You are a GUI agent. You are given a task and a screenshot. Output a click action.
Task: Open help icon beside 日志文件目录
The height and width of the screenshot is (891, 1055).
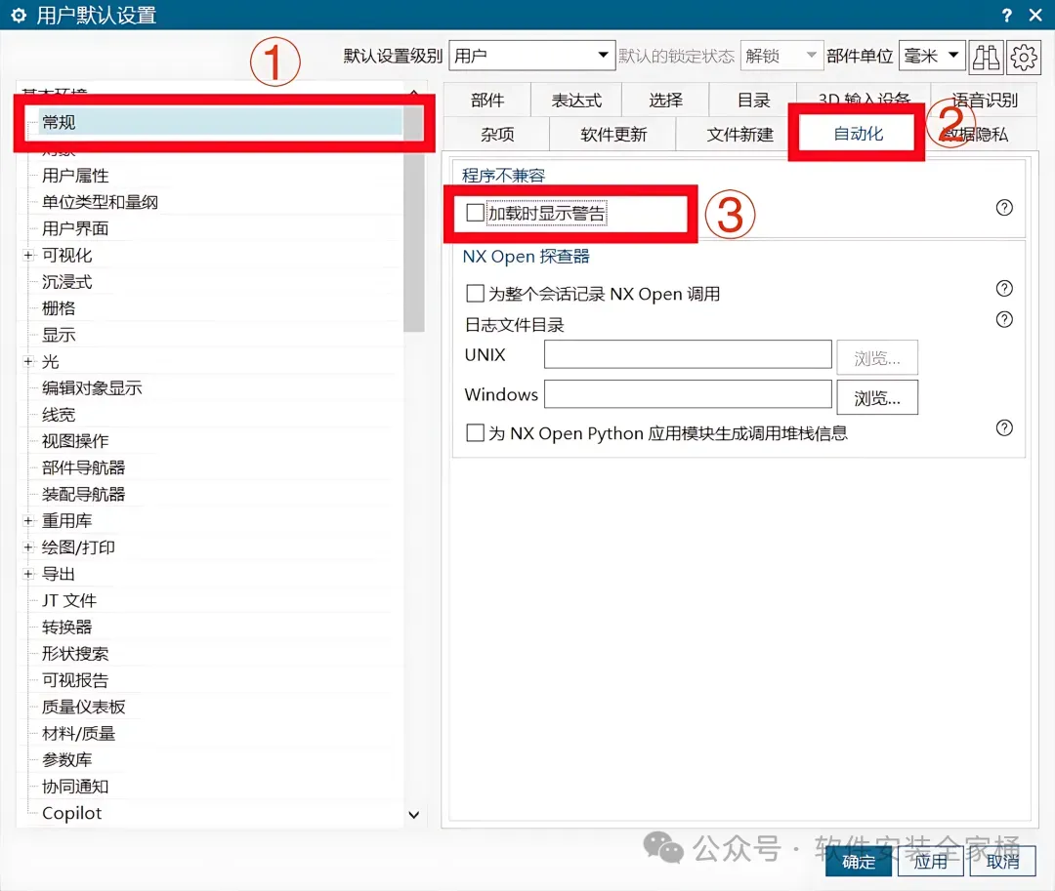pos(1004,319)
